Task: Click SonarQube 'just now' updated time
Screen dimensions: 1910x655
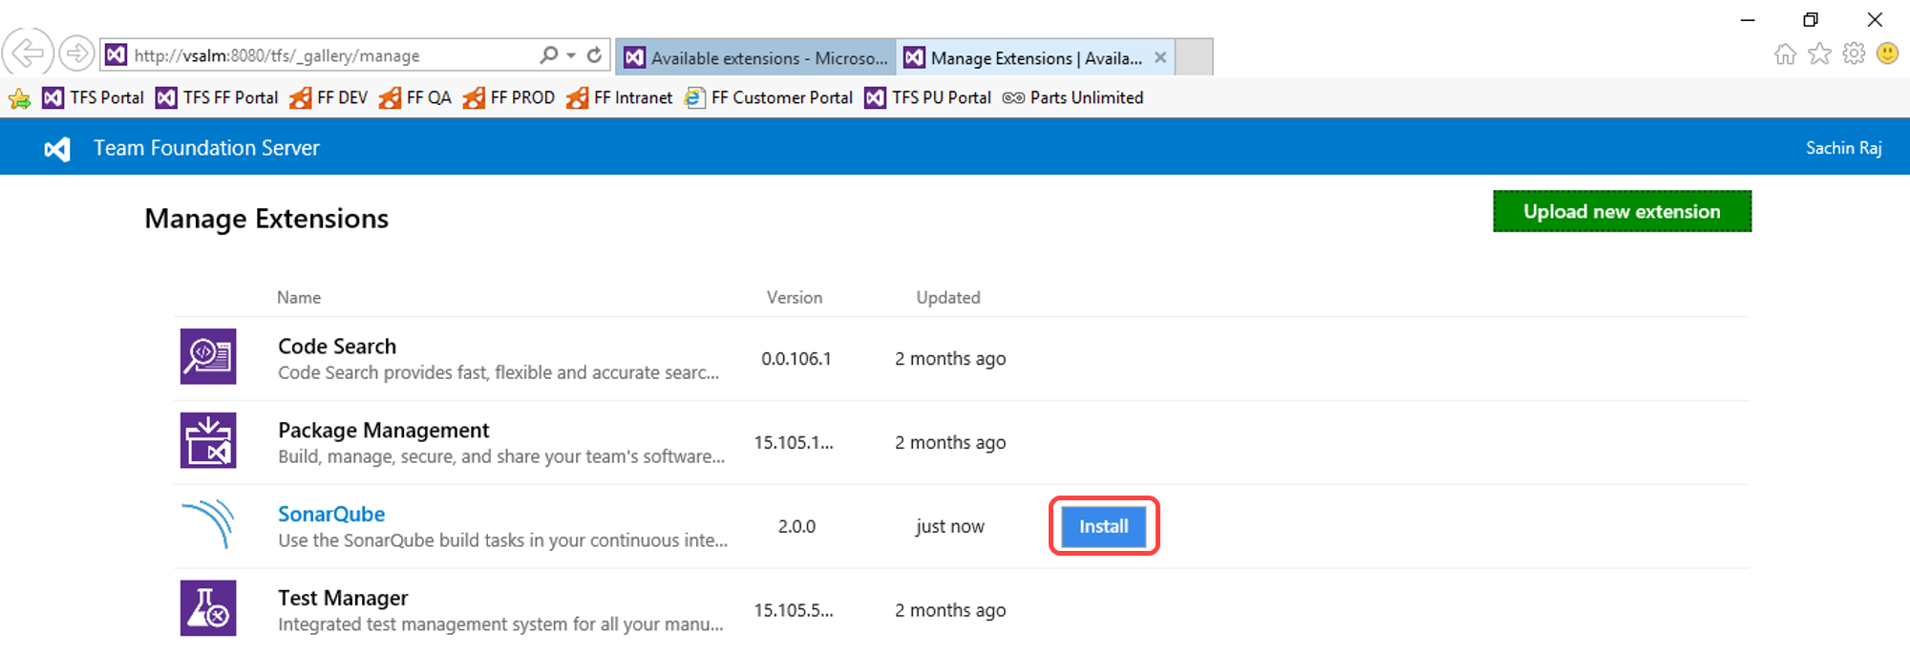Action: (950, 526)
